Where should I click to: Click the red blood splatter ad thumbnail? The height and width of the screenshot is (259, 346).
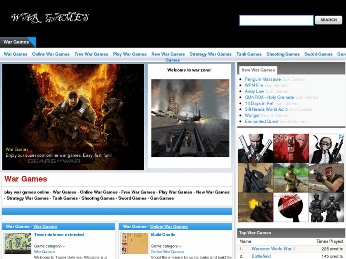(x=291, y=148)
